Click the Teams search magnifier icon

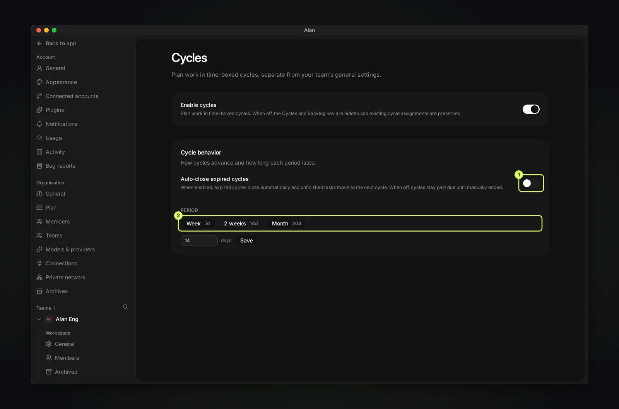pyautogui.click(x=125, y=307)
